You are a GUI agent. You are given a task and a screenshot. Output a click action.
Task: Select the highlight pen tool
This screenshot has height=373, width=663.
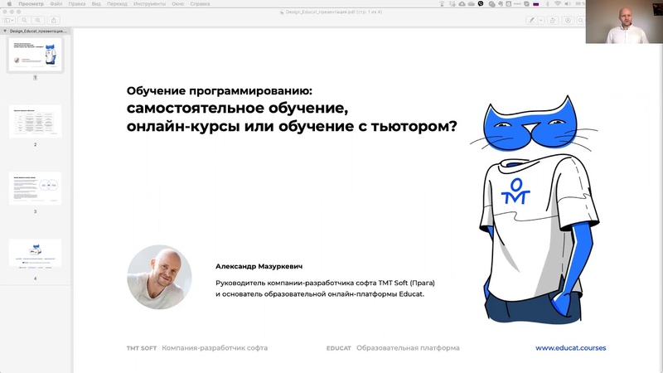(531, 20)
